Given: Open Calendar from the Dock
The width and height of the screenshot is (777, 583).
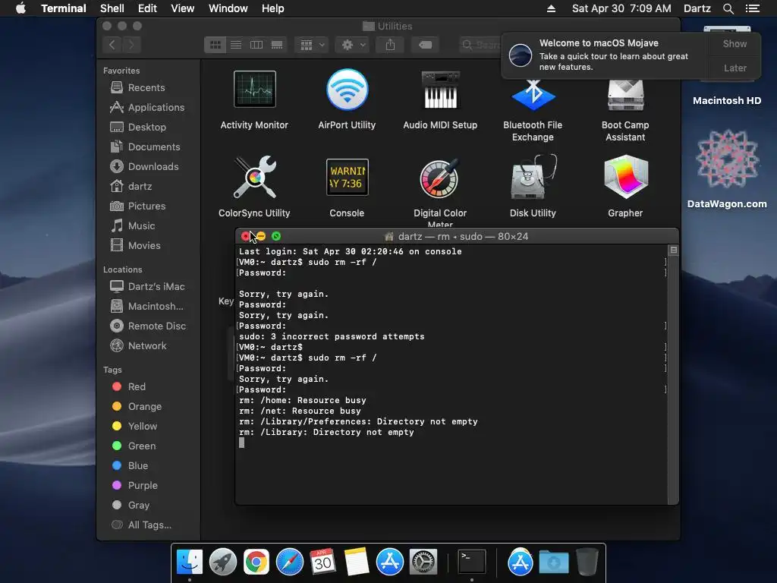Looking at the screenshot, I should pos(322,563).
